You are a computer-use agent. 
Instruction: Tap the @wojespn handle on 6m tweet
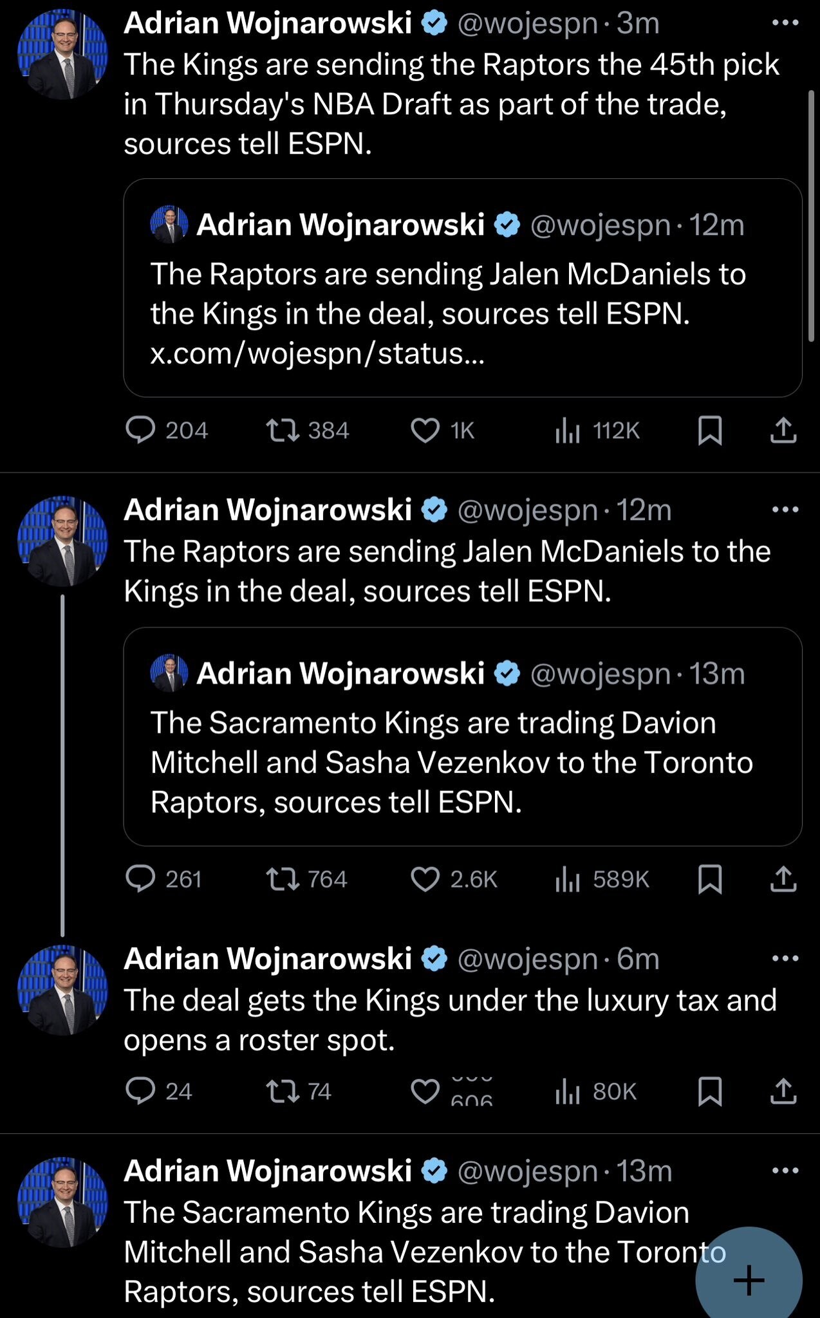(528, 959)
